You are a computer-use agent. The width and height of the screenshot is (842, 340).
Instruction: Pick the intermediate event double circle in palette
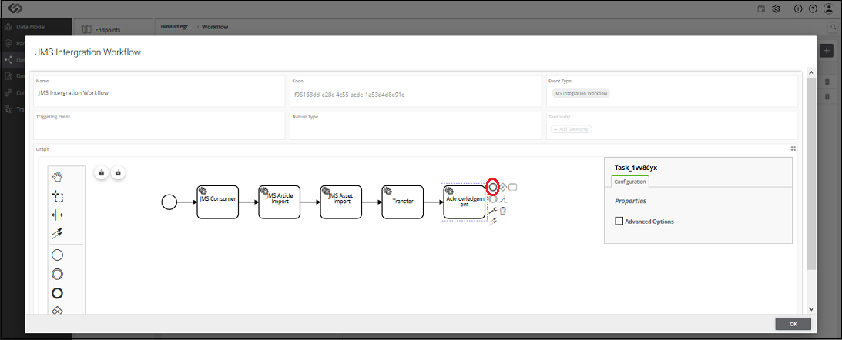coord(58,274)
